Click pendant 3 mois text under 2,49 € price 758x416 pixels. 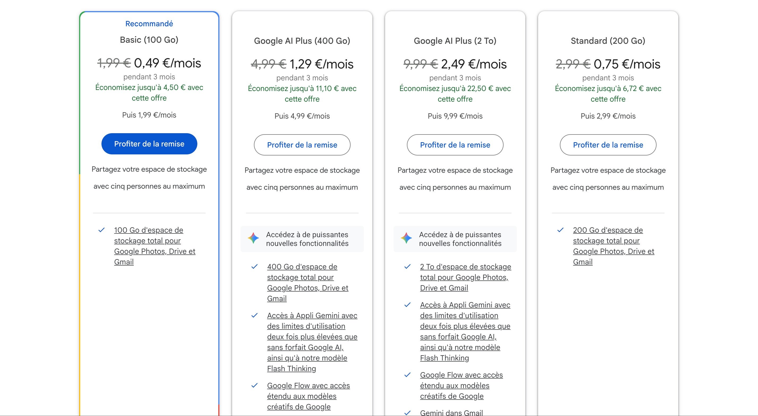pos(455,78)
